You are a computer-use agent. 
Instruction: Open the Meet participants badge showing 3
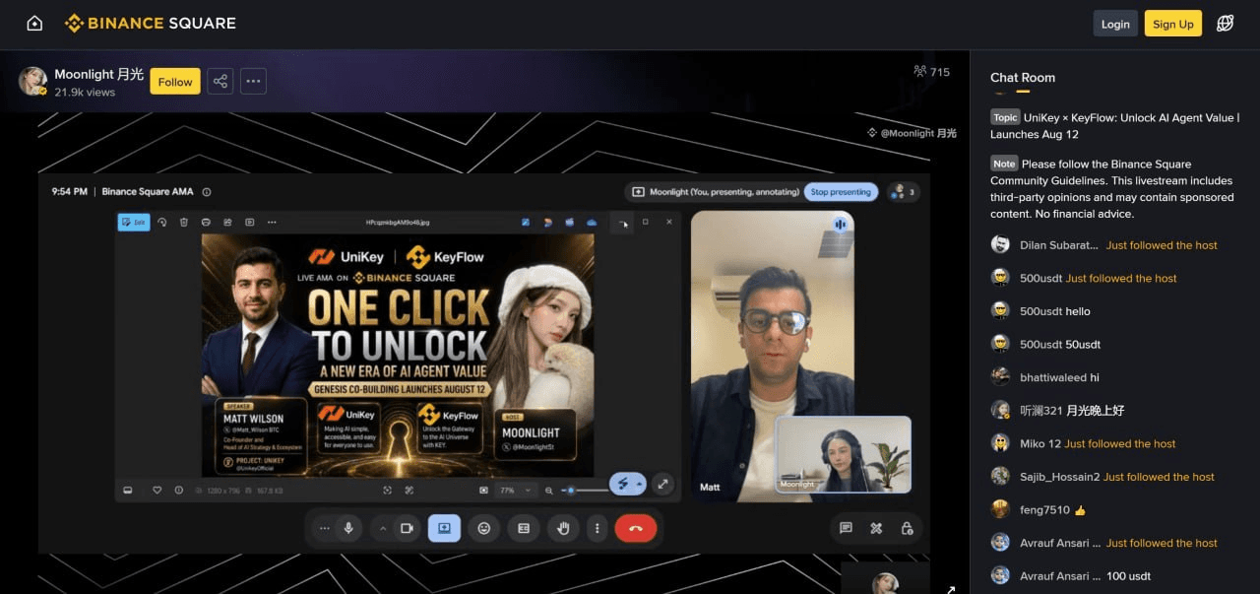pos(902,192)
